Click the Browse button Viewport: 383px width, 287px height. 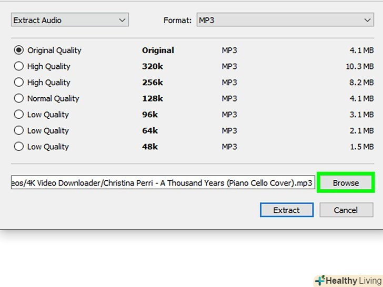pos(346,182)
